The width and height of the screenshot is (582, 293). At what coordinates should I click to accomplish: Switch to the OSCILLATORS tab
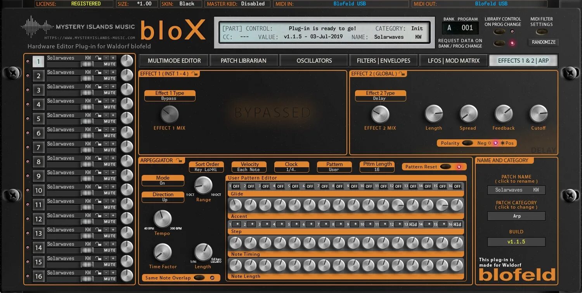[314, 61]
